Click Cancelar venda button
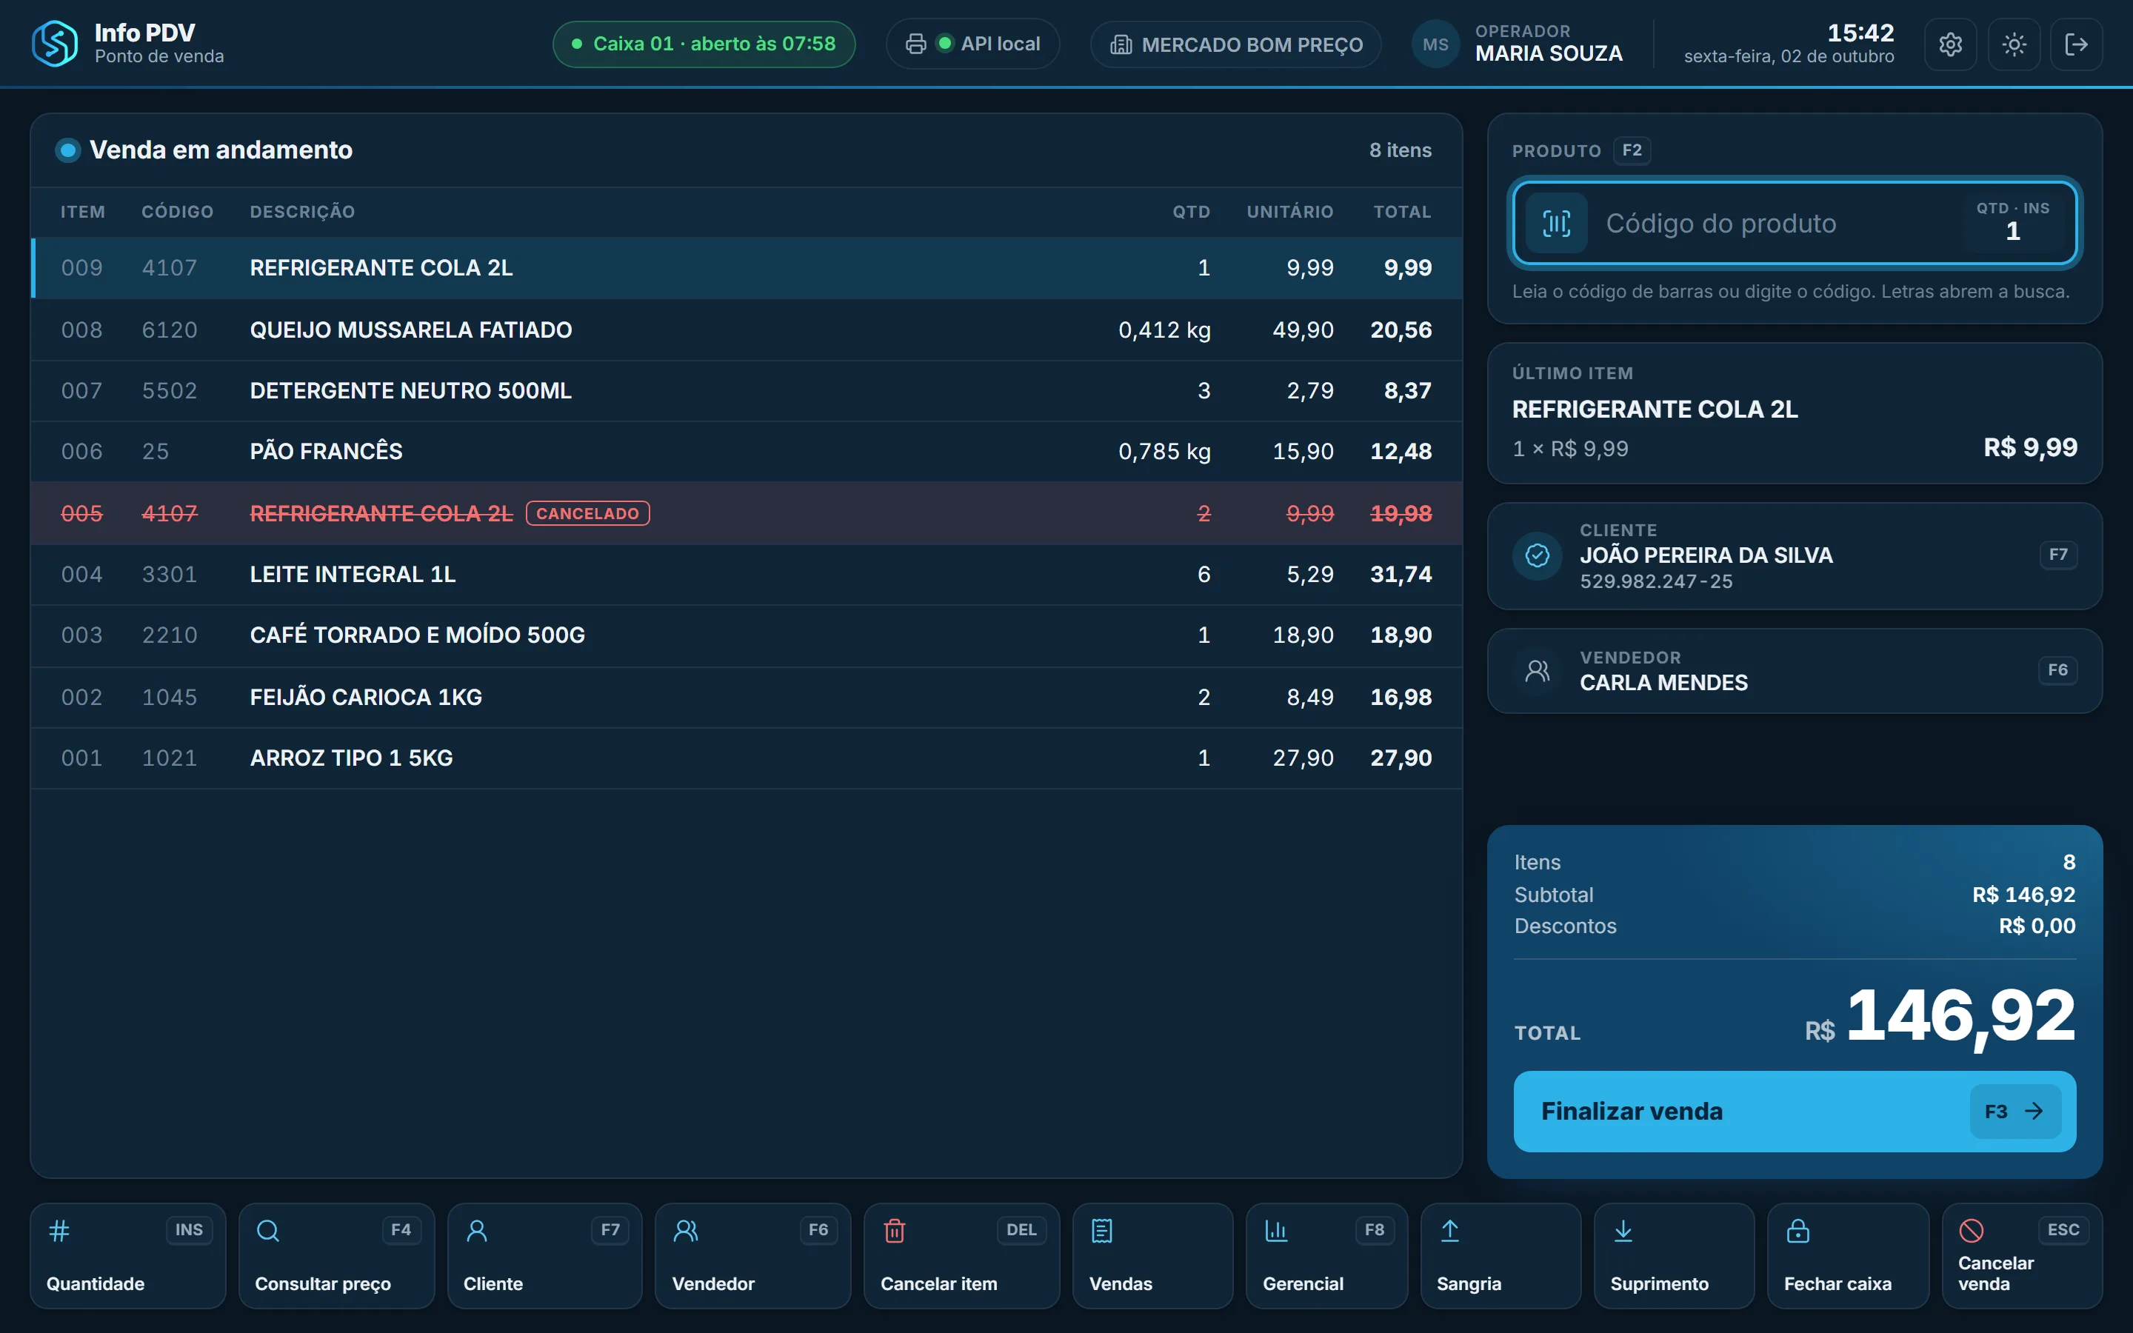Image resolution: width=2133 pixels, height=1333 pixels. point(2022,1255)
